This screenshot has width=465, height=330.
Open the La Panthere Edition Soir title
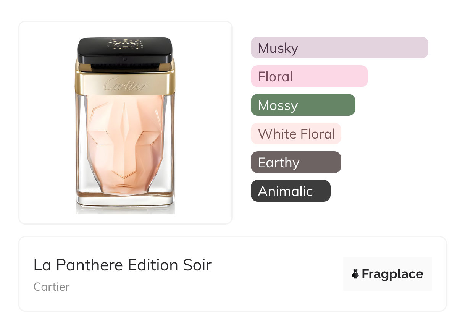[x=122, y=265]
